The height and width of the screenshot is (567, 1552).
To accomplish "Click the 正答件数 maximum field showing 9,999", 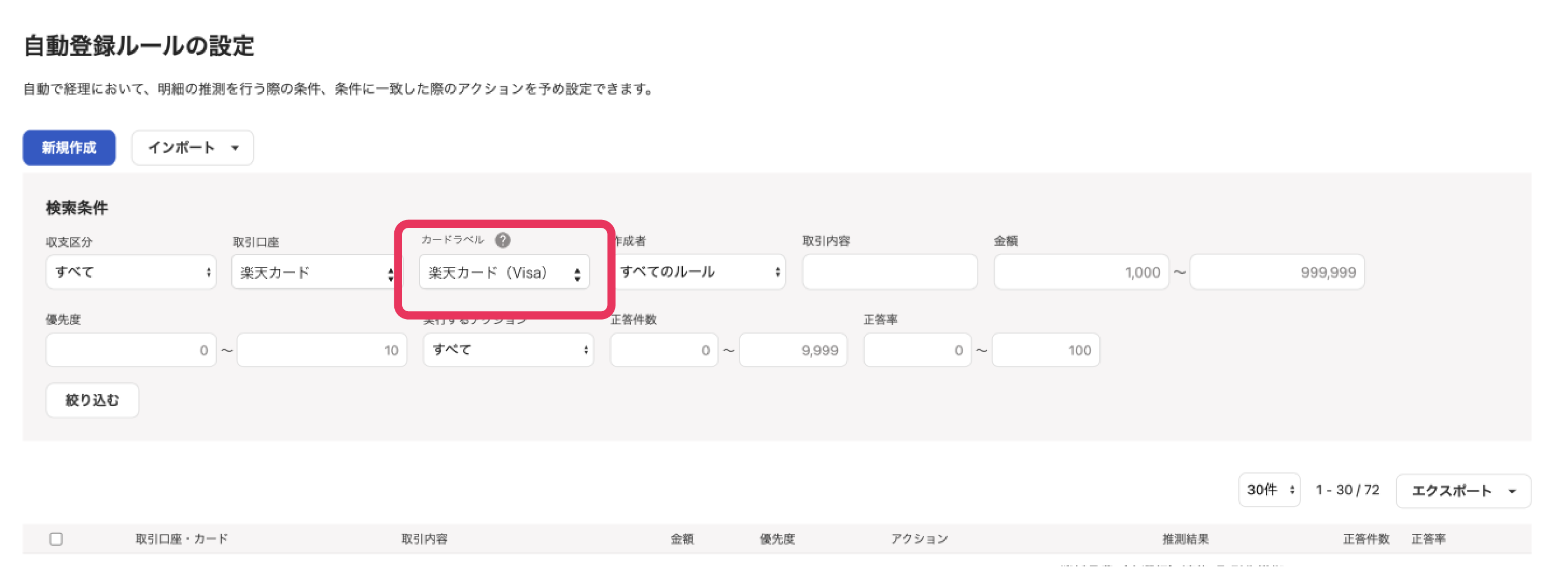I will pos(793,350).
